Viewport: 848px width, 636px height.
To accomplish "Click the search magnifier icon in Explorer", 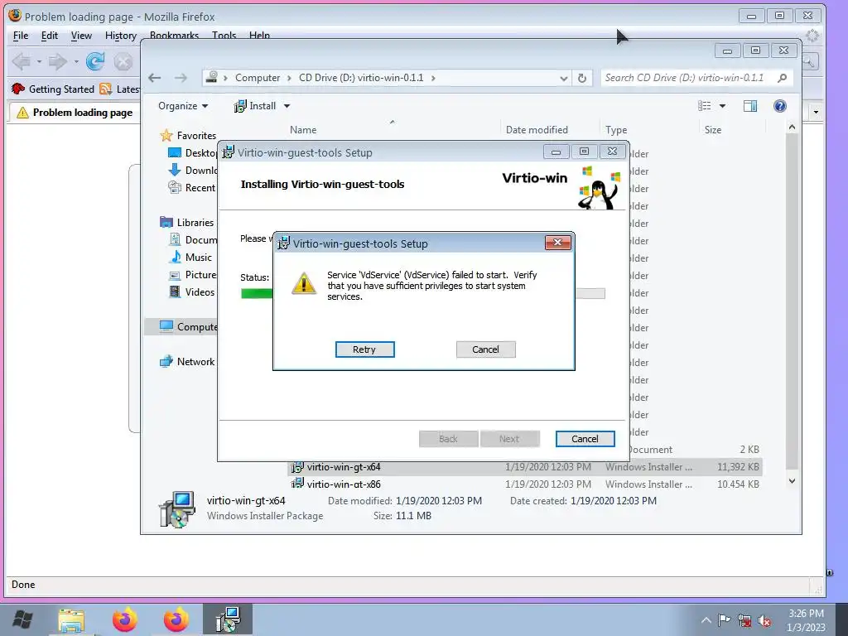I will (782, 78).
